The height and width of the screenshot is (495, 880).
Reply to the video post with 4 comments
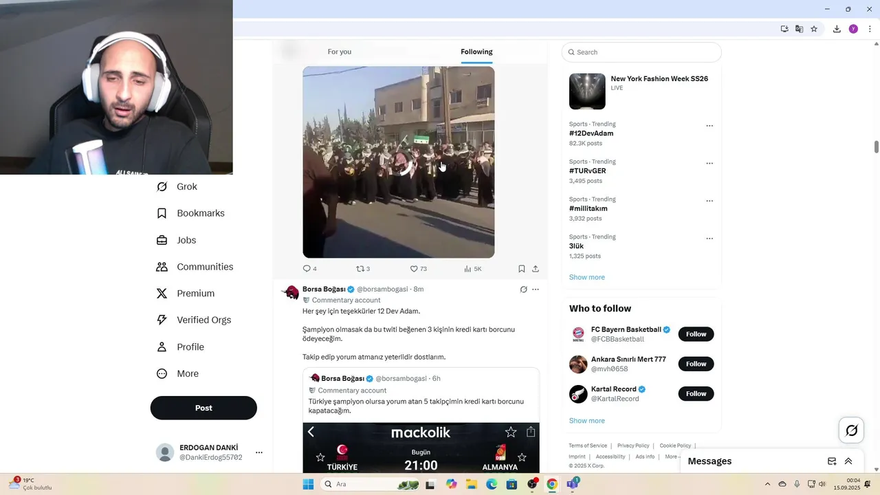[309, 269]
